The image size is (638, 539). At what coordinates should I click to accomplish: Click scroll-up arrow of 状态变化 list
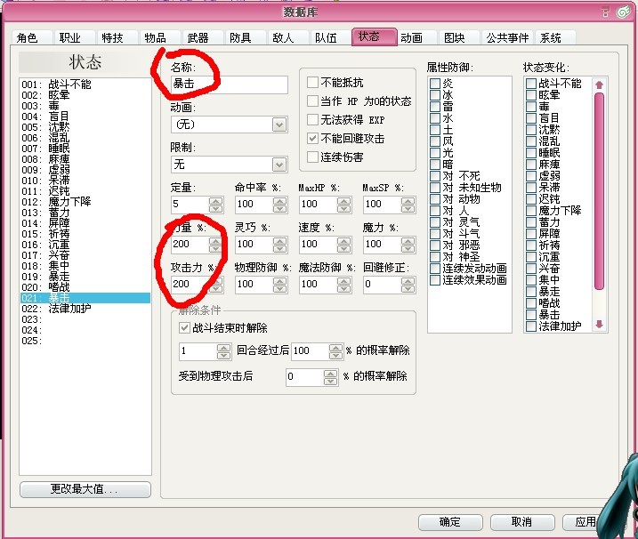(x=599, y=84)
